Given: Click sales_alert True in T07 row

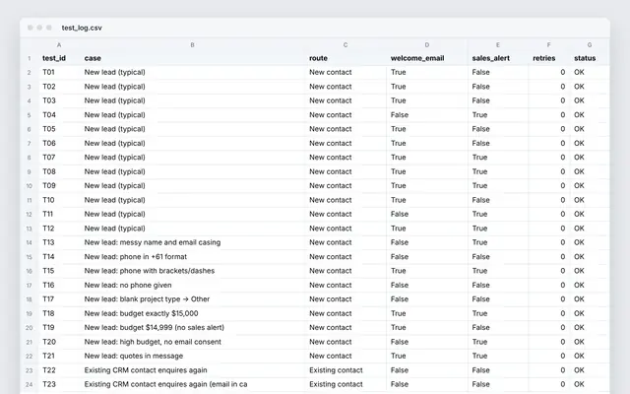Looking at the screenshot, I should [x=479, y=158].
